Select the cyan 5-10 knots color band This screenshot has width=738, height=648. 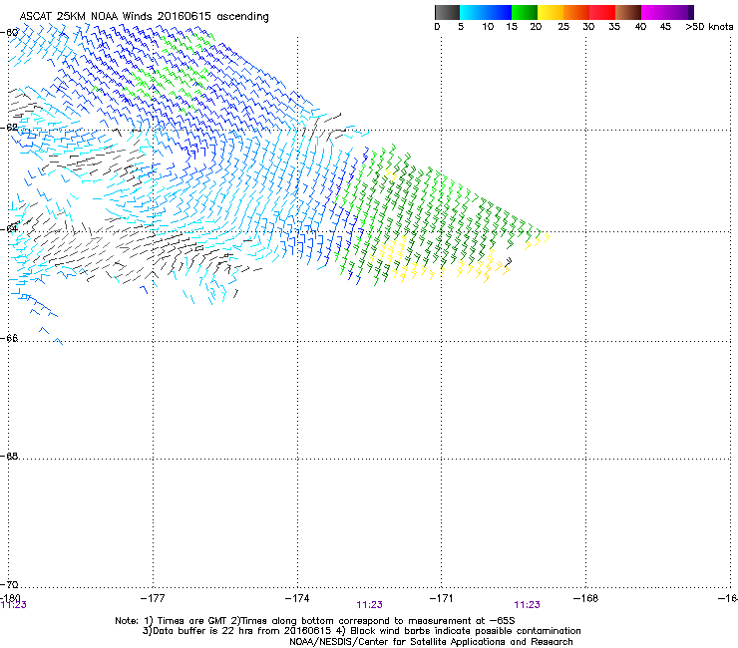click(x=473, y=12)
